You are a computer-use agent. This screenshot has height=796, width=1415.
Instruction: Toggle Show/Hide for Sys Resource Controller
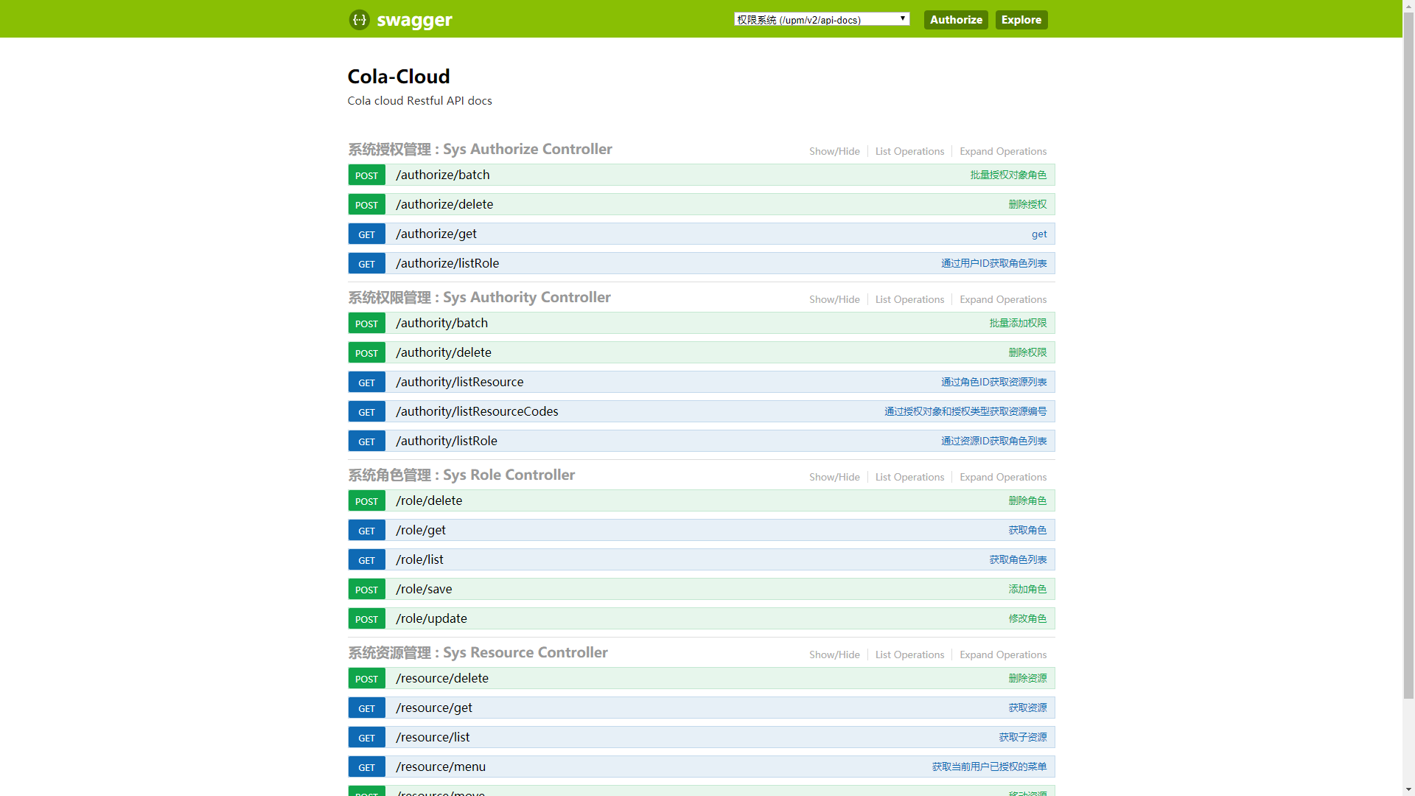click(x=834, y=654)
